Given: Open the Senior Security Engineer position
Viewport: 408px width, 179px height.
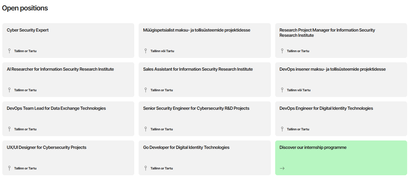Looking at the screenshot, I should tap(205, 119).
